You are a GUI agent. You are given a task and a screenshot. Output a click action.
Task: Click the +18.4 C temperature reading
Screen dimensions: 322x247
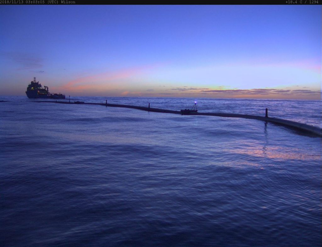coord(294,2)
